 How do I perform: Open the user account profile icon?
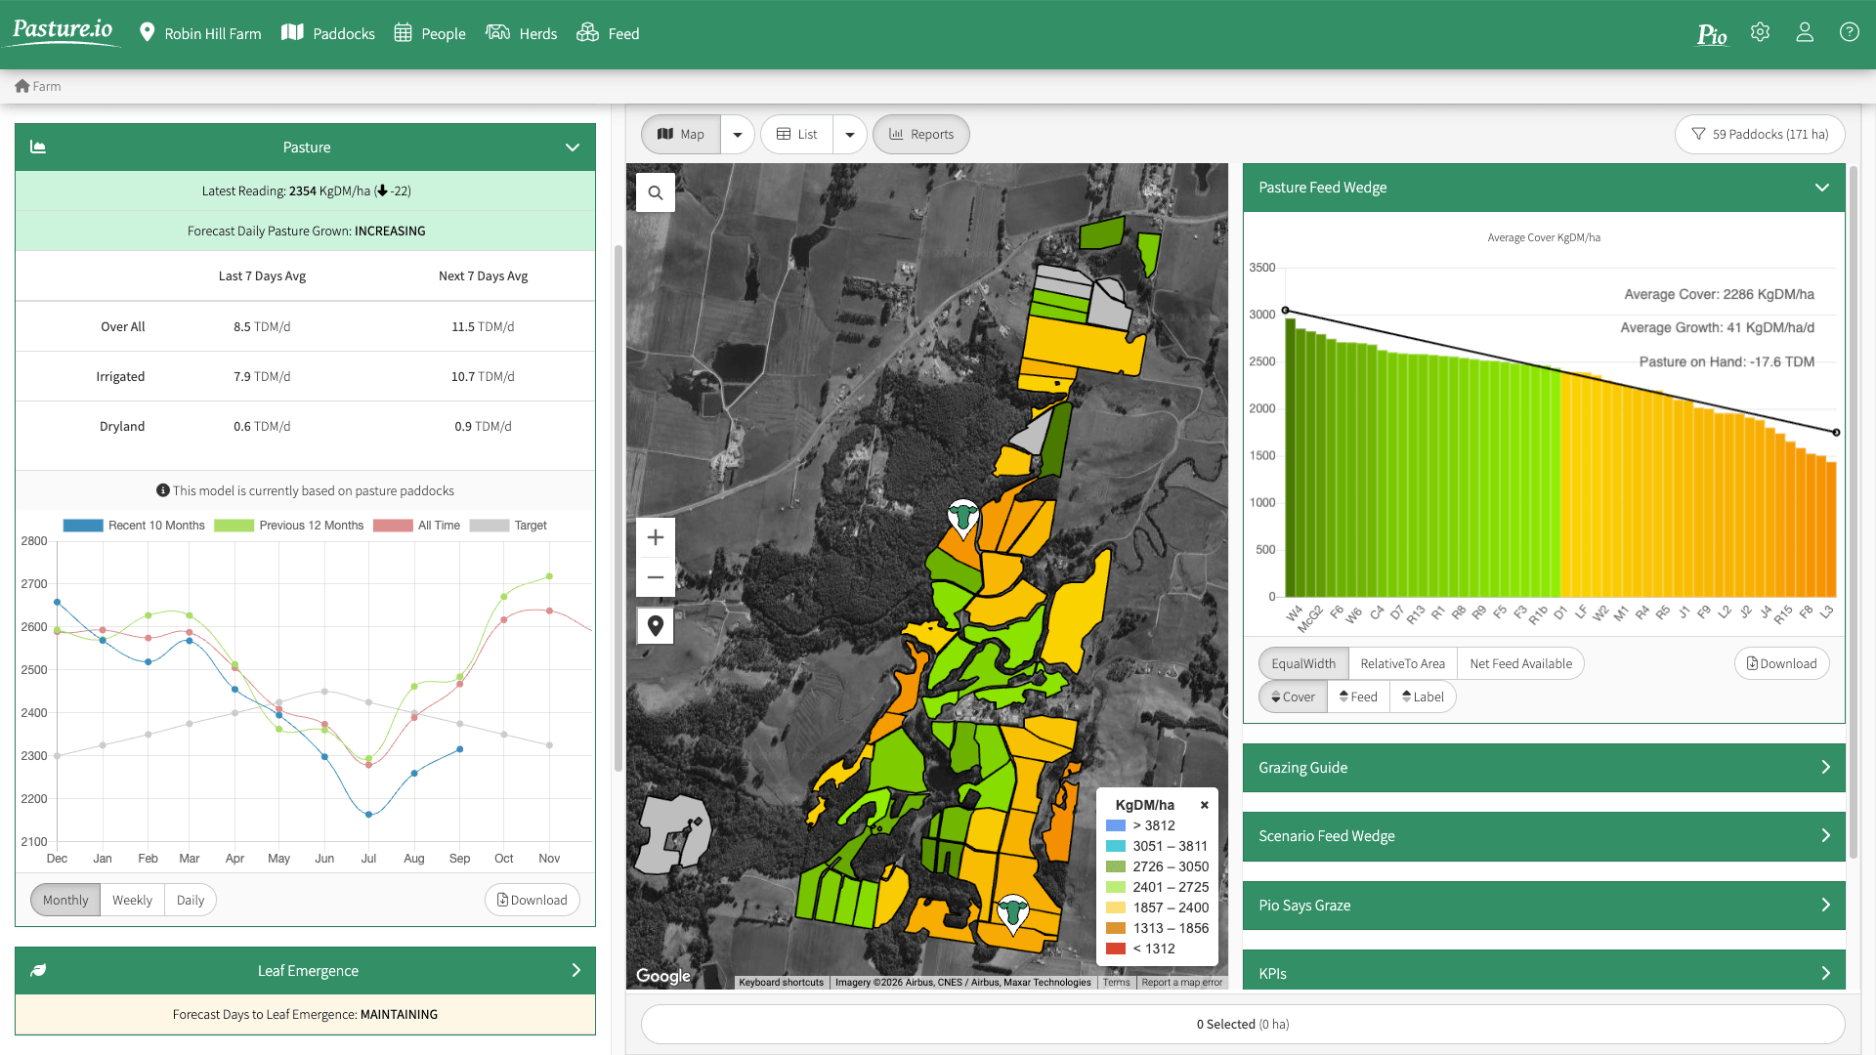click(1805, 32)
